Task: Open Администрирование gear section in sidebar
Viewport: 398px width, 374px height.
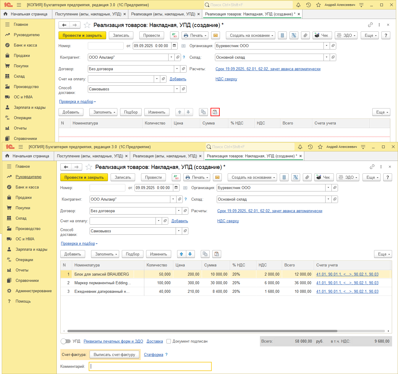Action: (x=33, y=291)
